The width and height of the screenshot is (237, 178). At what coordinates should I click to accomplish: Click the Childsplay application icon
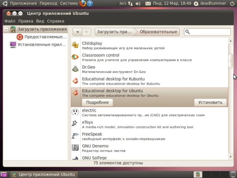click(x=75, y=45)
